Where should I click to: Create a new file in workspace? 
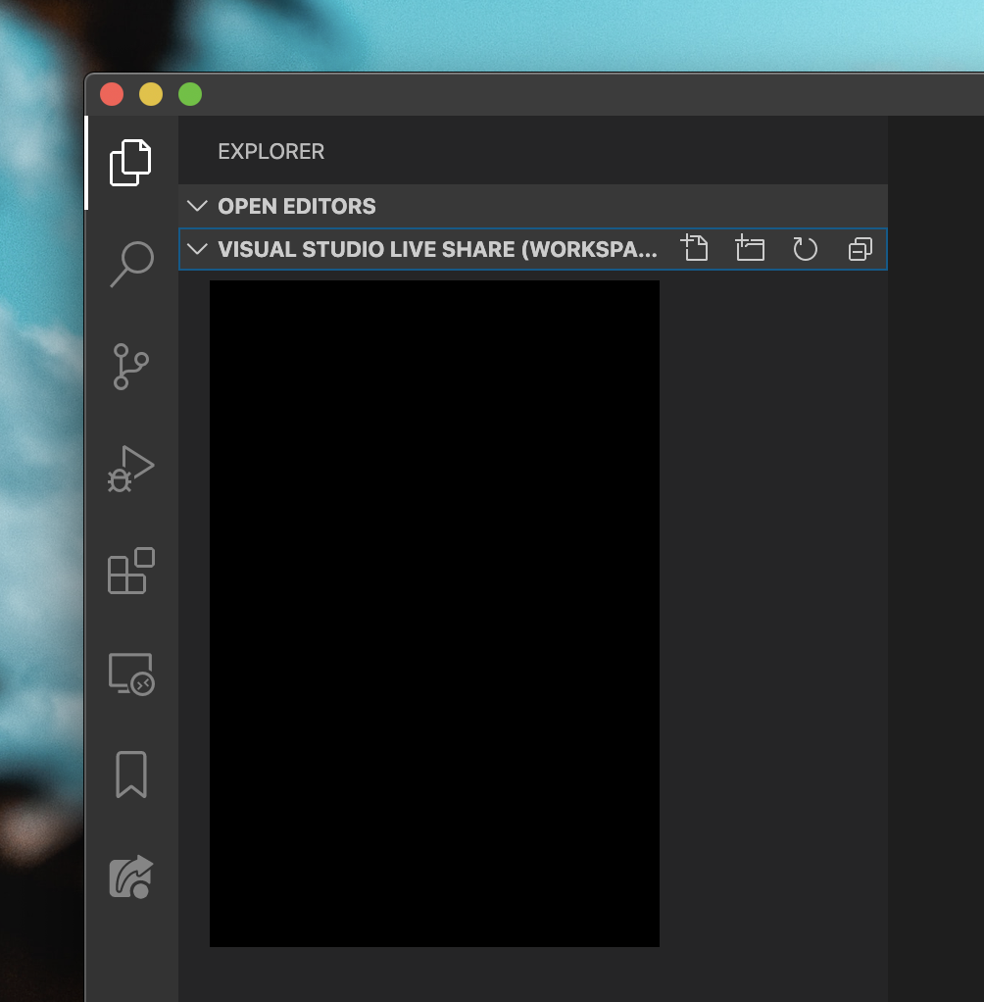pyautogui.click(x=694, y=249)
